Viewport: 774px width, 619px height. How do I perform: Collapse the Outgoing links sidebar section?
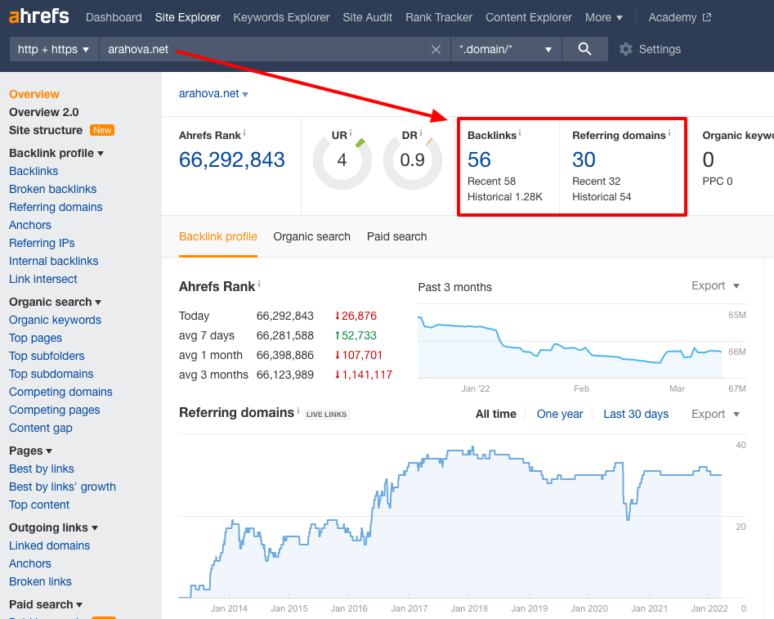(x=53, y=527)
